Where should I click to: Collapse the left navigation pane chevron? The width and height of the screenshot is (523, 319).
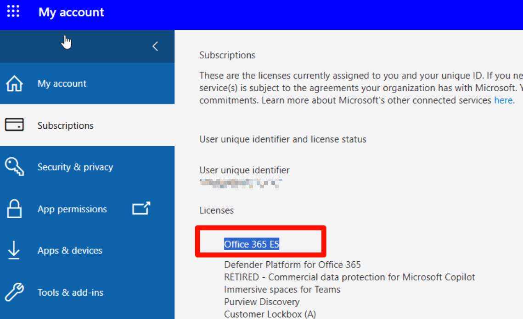155,46
